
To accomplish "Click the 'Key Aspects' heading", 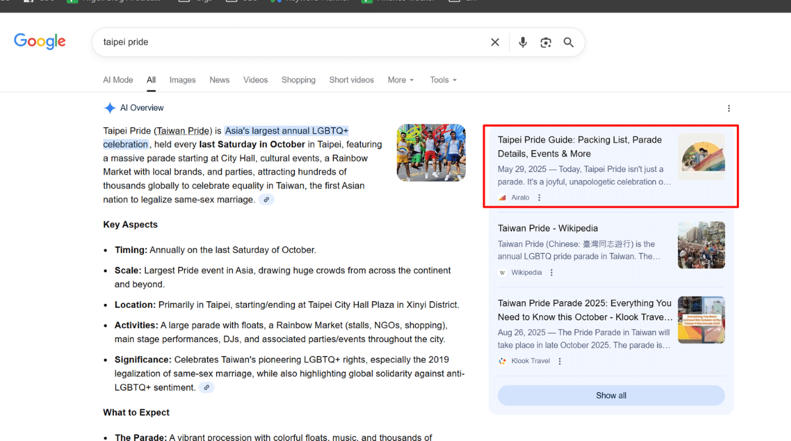I will click(131, 225).
